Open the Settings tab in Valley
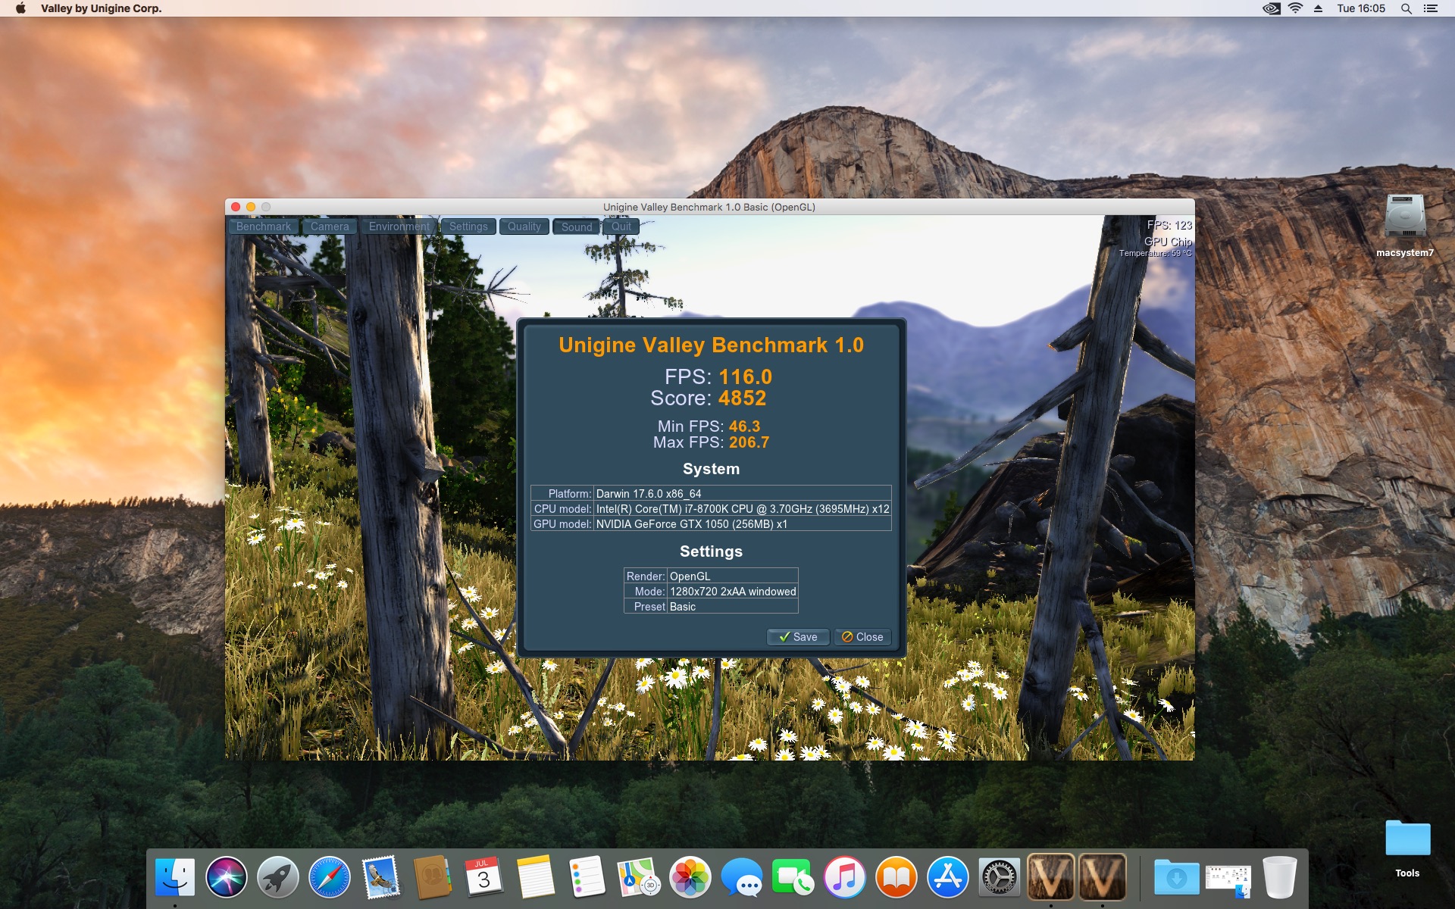 pos(468,226)
